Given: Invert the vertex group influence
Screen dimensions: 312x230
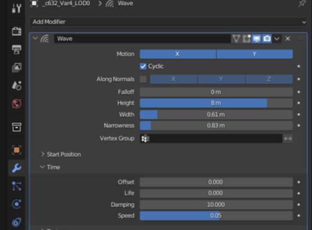Looking at the screenshot, I should 288,138.
